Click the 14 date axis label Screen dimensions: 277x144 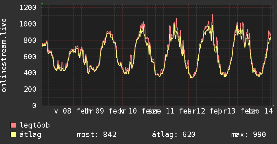[x=269, y=111]
